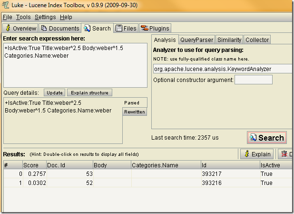Click the Id cell 393217
This screenshot has width=294, height=214.
(231, 174)
